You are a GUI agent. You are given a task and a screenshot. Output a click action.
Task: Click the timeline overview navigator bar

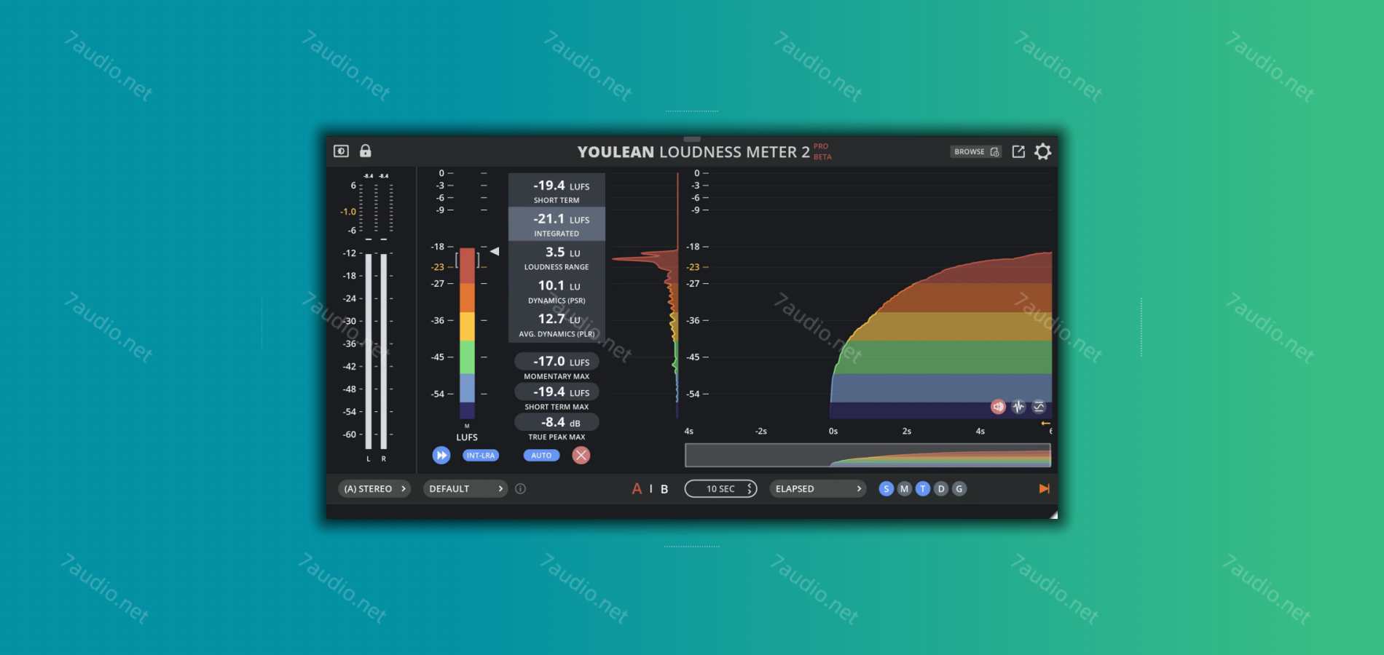click(868, 456)
